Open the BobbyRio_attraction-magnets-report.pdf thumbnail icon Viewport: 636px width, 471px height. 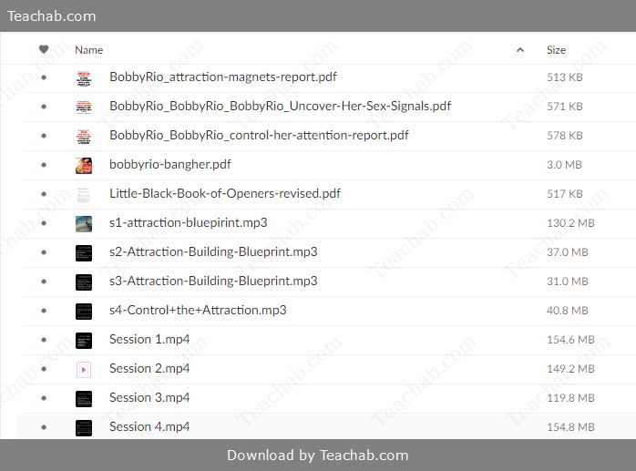click(x=84, y=77)
